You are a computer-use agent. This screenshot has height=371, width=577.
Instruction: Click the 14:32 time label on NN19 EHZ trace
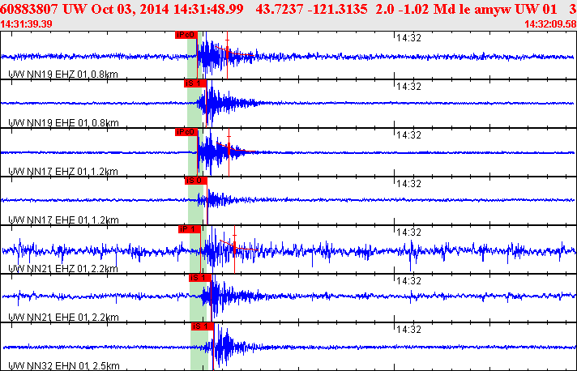[x=408, y=38]
